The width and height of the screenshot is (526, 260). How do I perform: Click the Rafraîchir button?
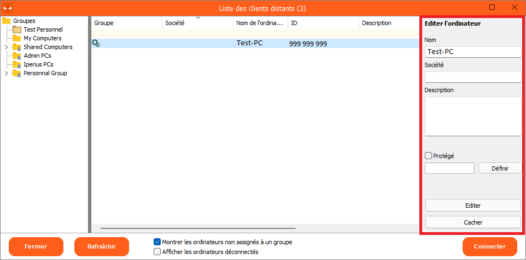102,246
